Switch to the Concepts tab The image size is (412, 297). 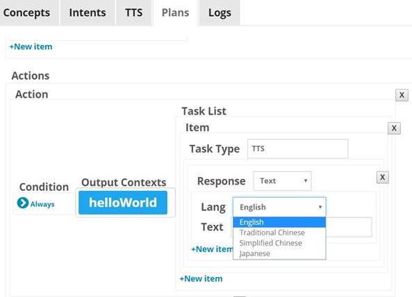tap(27, 12)
